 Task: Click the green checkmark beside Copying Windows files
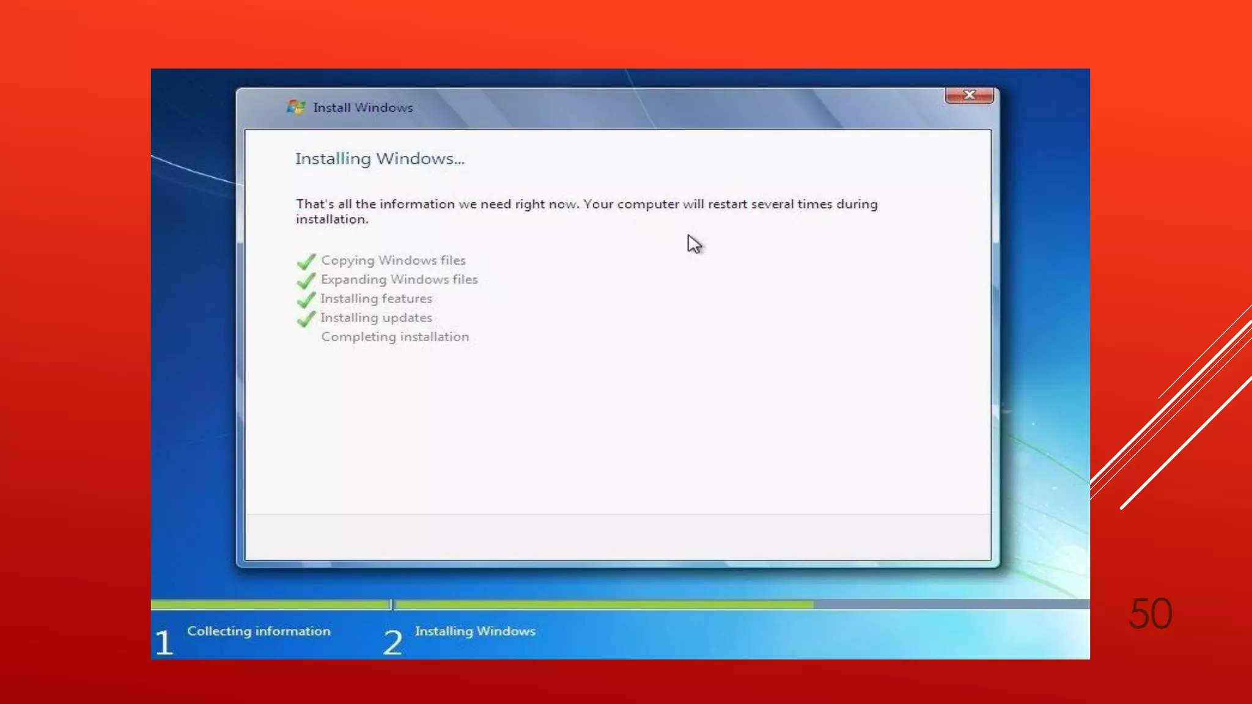pos(306,262)
